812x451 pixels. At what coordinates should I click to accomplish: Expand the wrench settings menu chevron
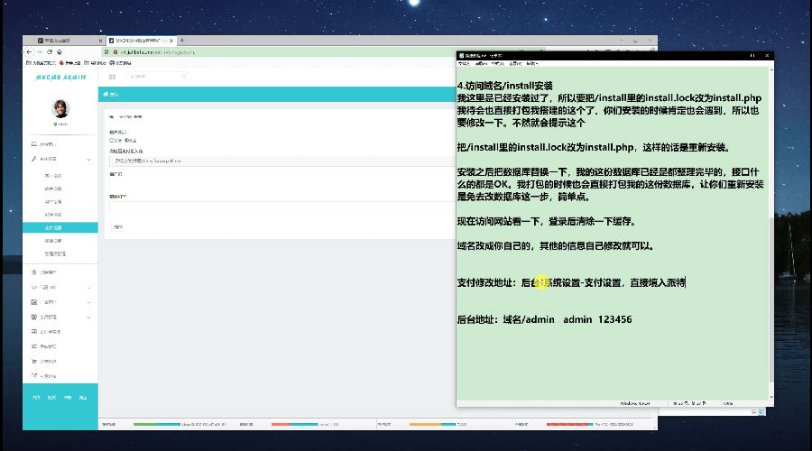click(x=88, y=160)
